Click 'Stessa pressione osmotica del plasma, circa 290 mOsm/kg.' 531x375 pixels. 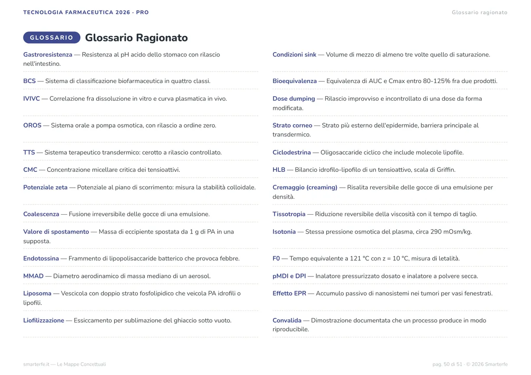click(x=389, y=231)
